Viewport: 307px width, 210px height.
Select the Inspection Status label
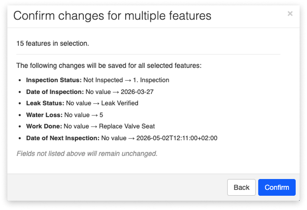(x=53, y=80)
